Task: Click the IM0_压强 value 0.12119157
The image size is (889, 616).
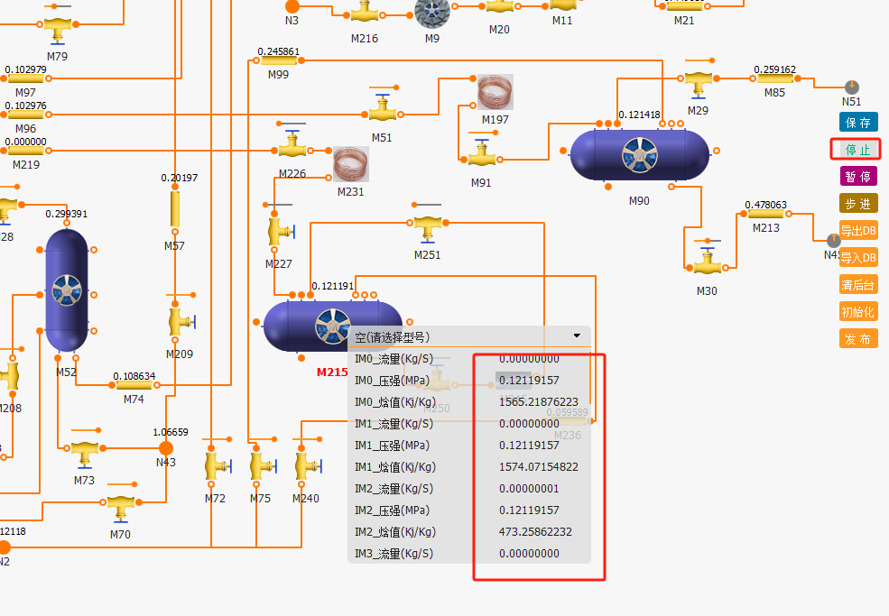Action: pos(529,381)
